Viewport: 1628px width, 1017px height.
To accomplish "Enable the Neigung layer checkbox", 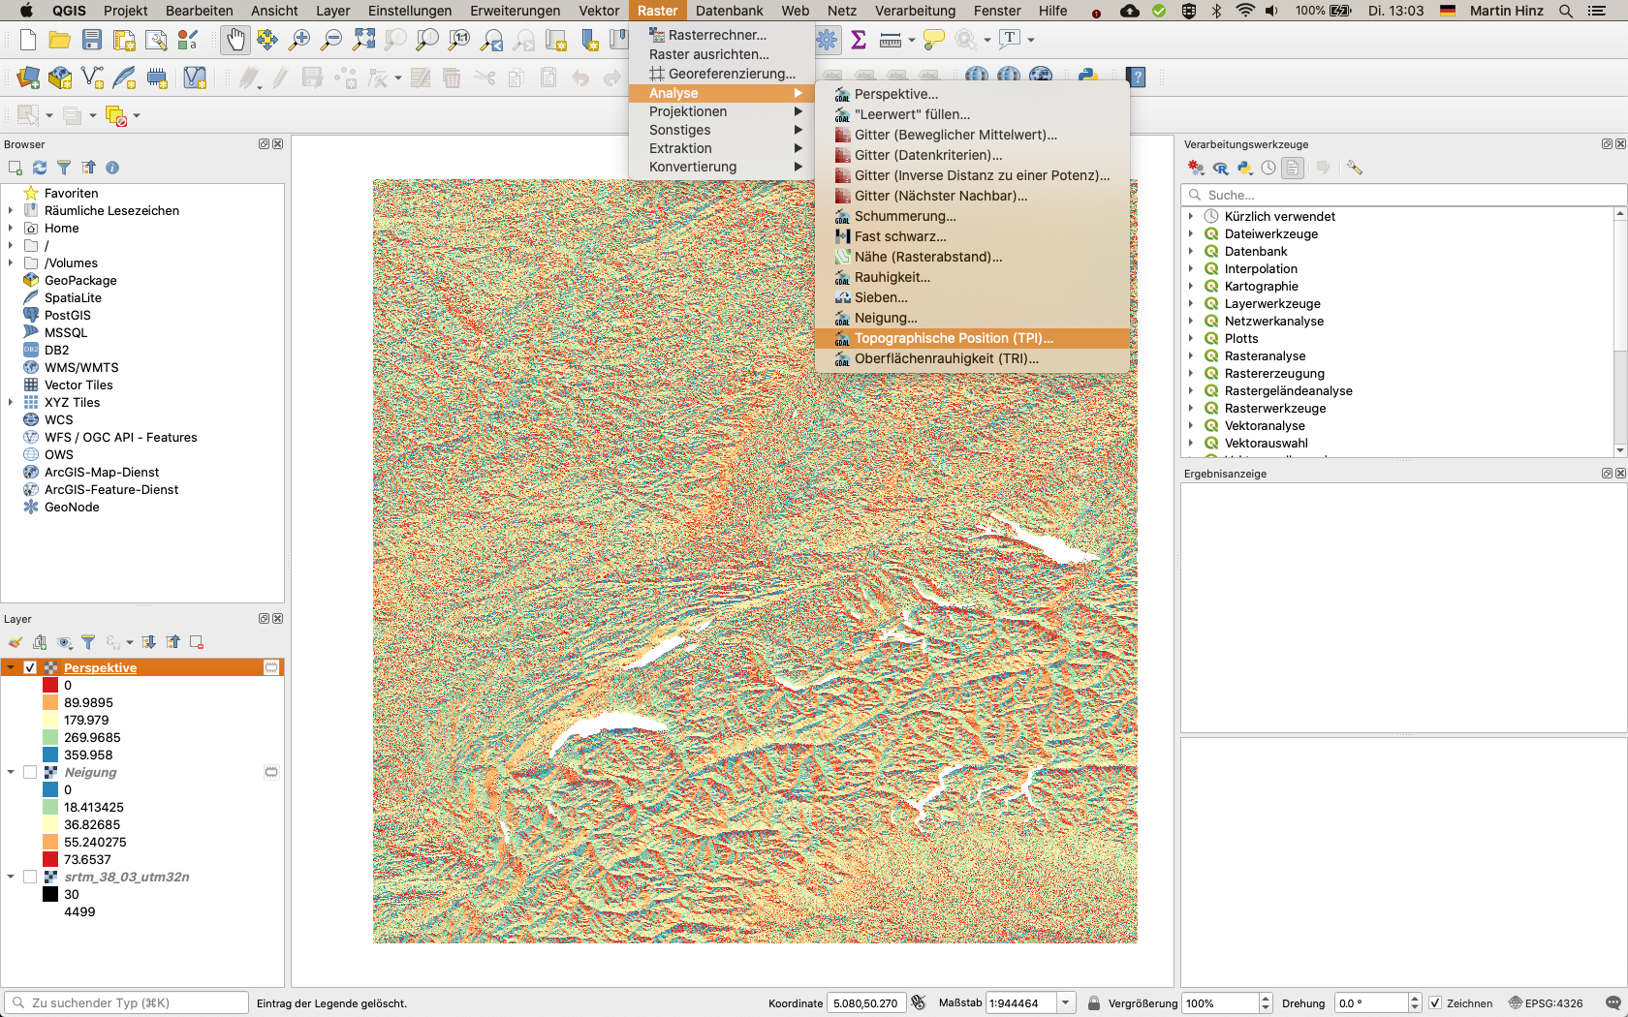I will pyautogui.click(x=30, y=773).
